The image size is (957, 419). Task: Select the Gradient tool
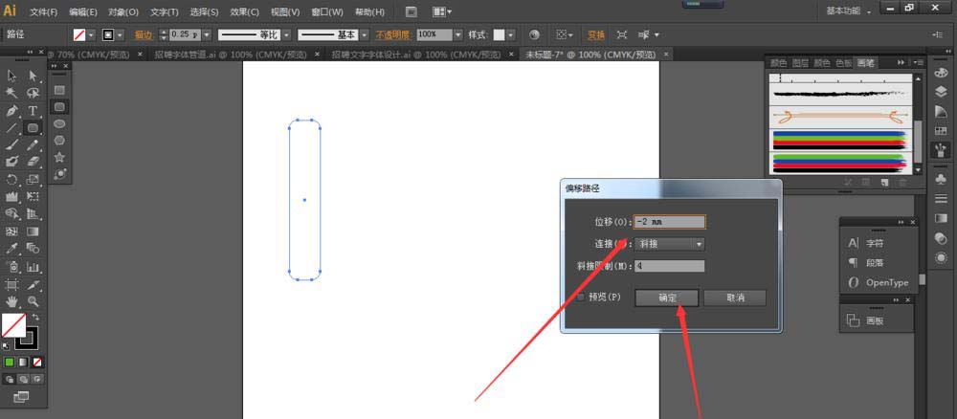33,232
